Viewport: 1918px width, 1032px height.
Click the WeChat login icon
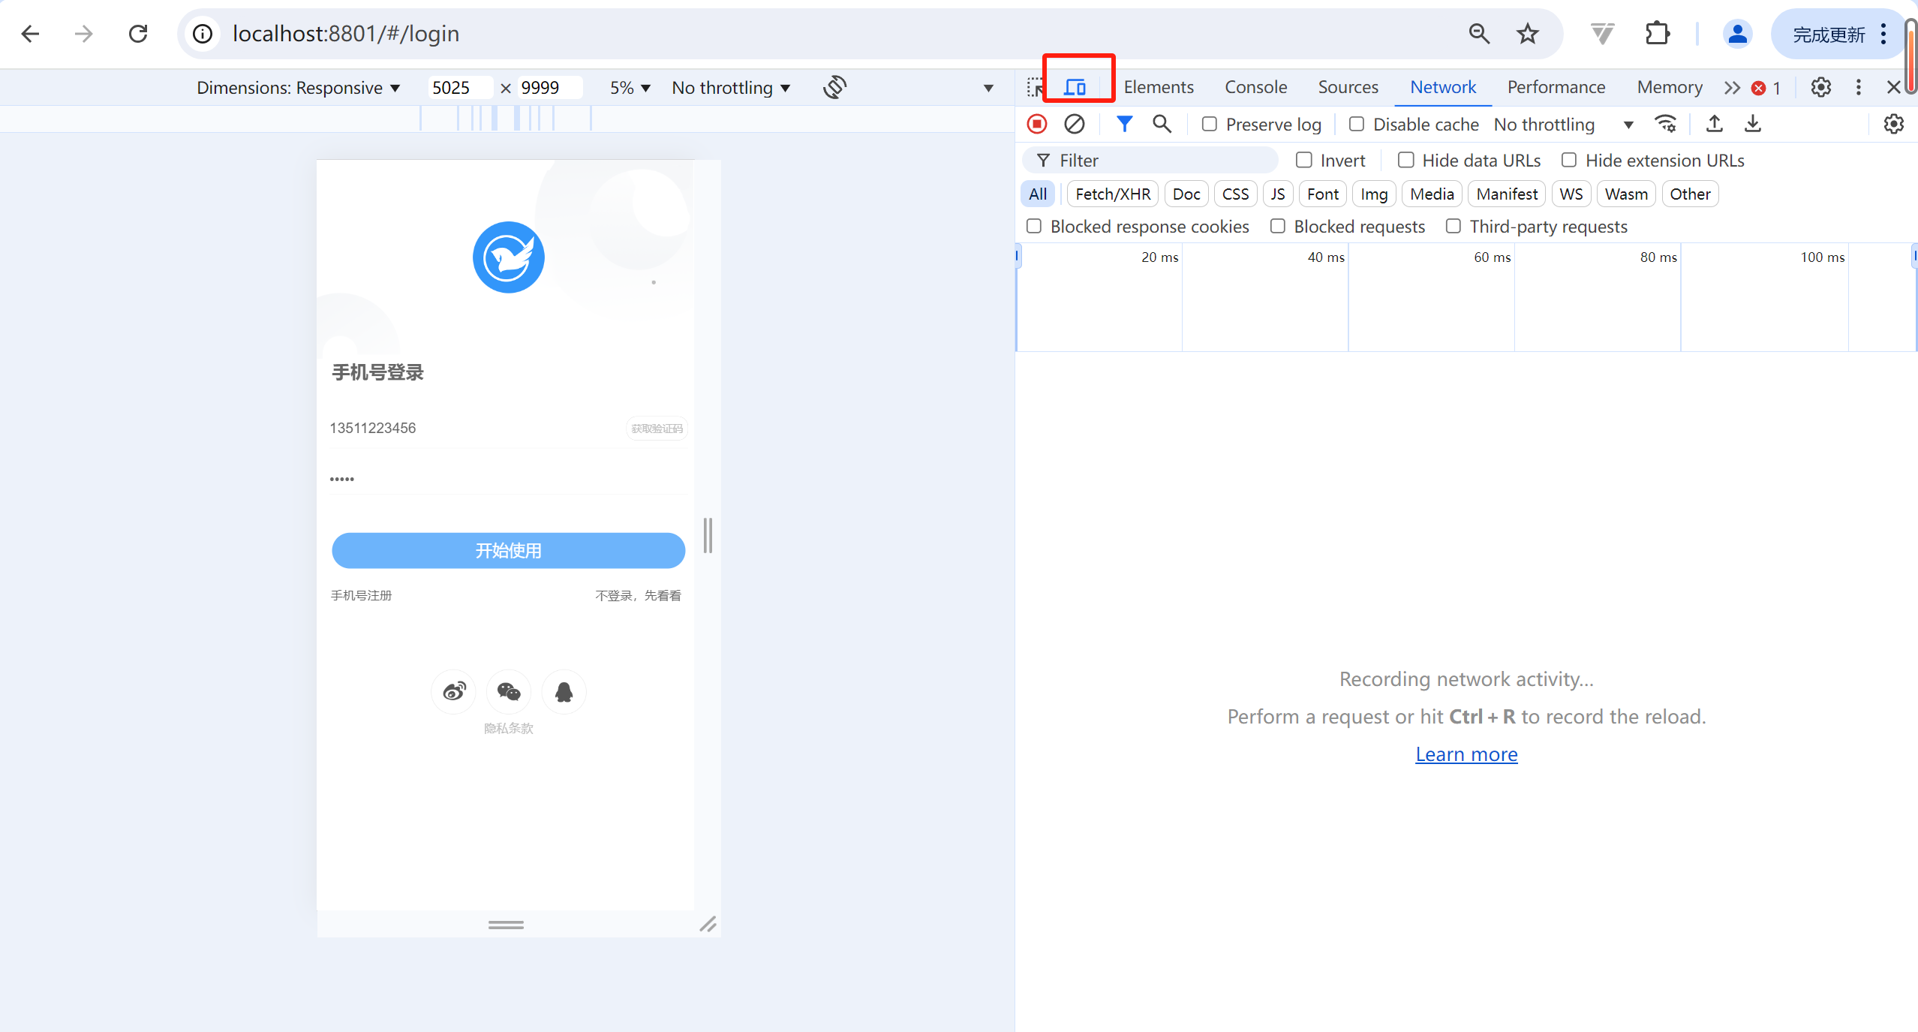(509, 691)
